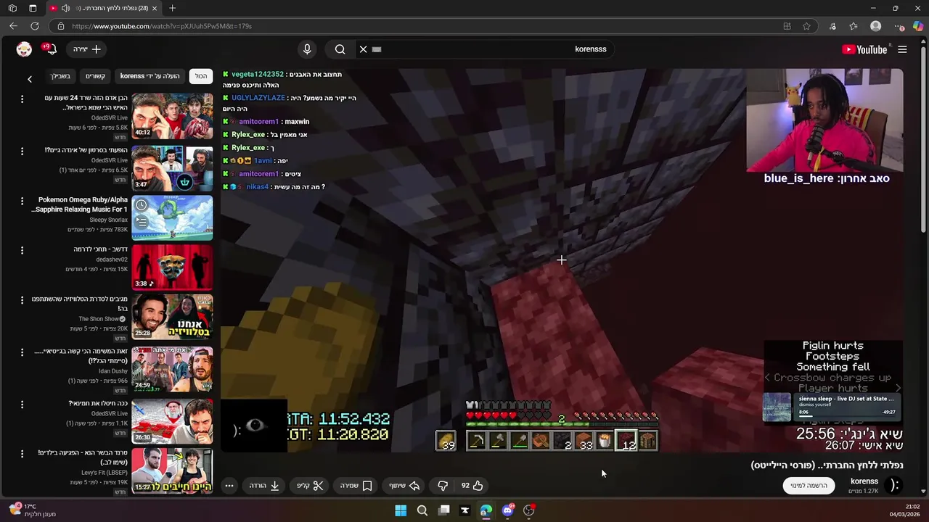Select the קשורים filter chip
The image size is (929, 522).
(95, 76)
